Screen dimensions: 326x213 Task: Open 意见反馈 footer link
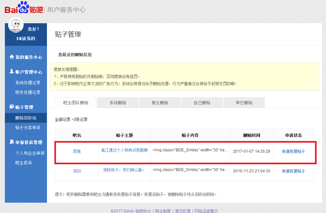183,211
